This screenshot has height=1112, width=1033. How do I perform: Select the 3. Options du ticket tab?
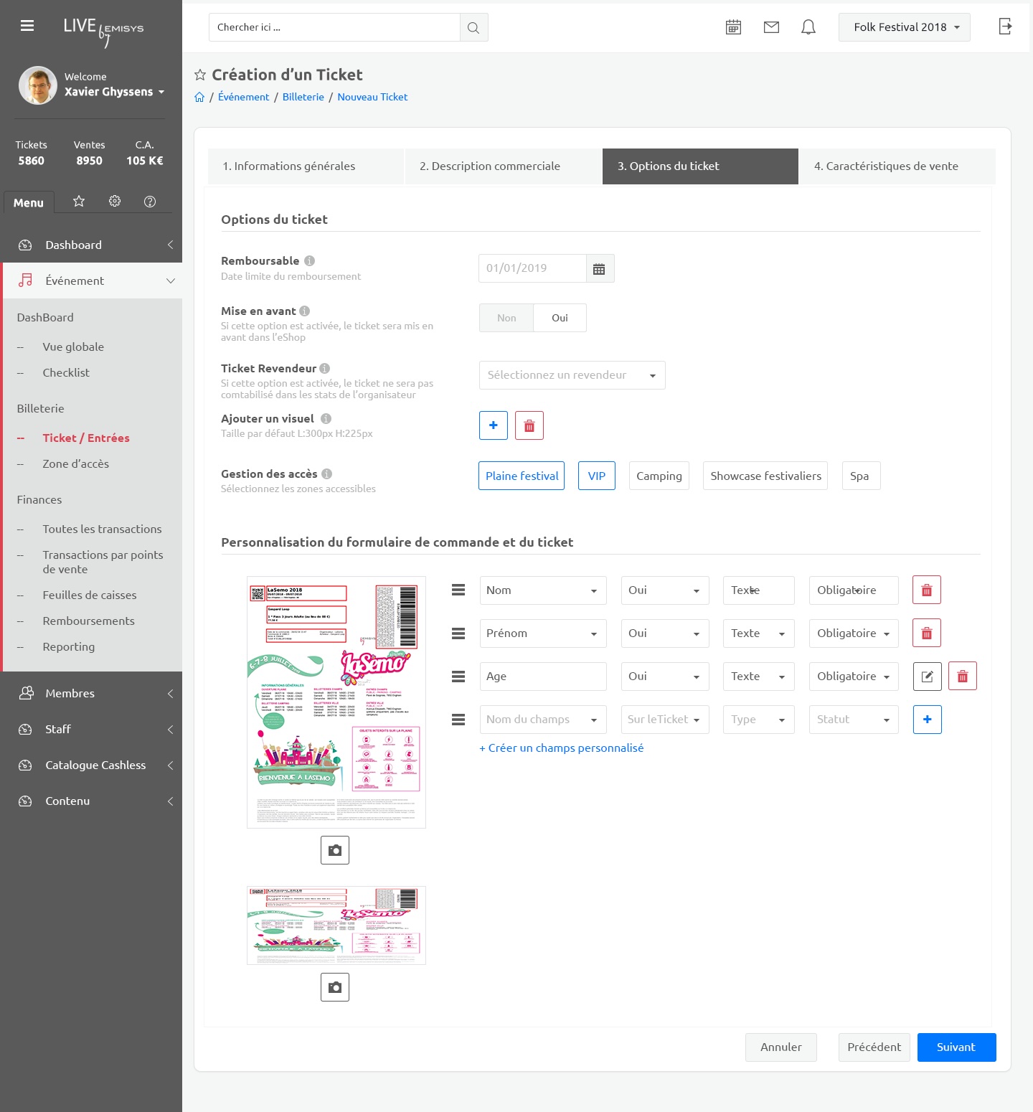pos(700,166)
